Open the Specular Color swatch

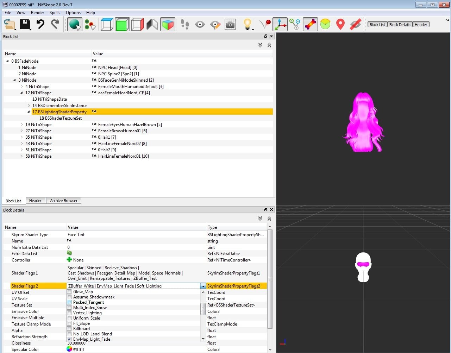69,349
